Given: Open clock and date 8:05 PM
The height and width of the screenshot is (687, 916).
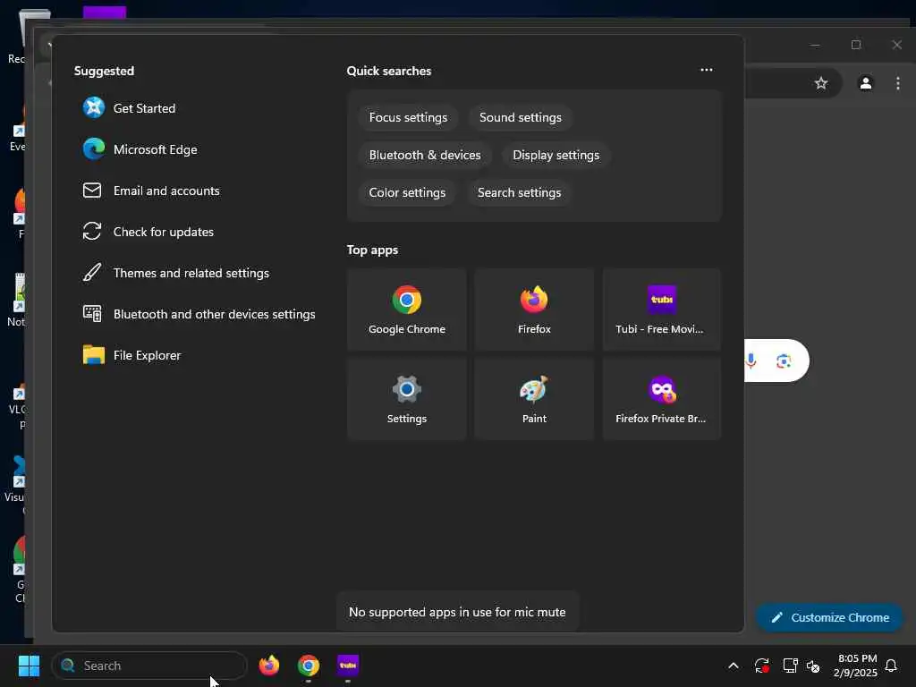Looking at the screenshot, I should click(856, 666).
